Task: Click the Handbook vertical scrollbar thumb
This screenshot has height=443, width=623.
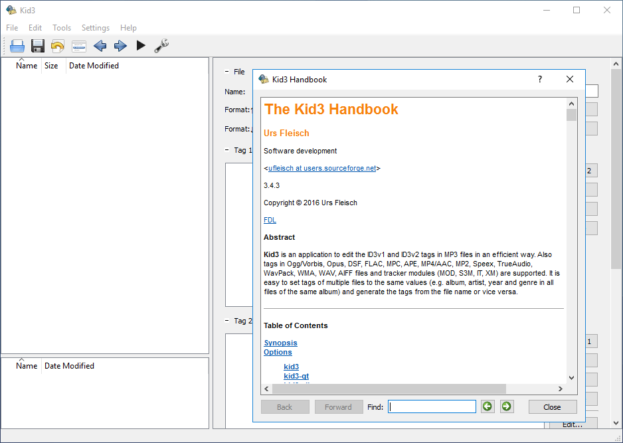Action: tap(571, 115)
